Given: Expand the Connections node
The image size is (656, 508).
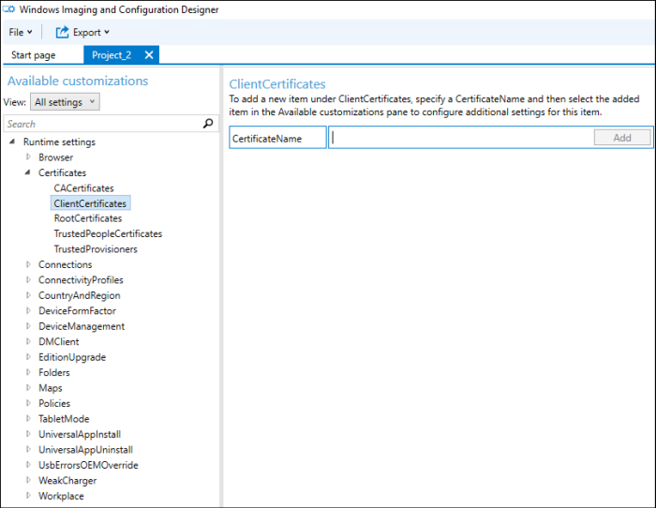Looking at the screenshot, I should pyautogui.click(x=28, y=265).
